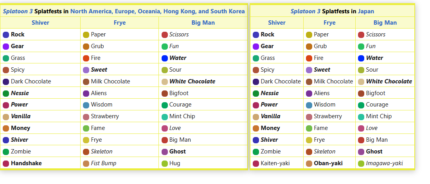Click Frye column header in left table
The image size is (430, 184).
point(120,23)
